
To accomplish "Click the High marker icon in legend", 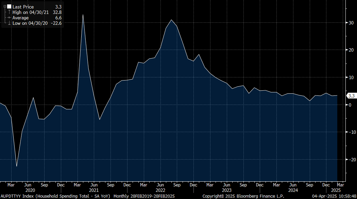I will point(9,12).
